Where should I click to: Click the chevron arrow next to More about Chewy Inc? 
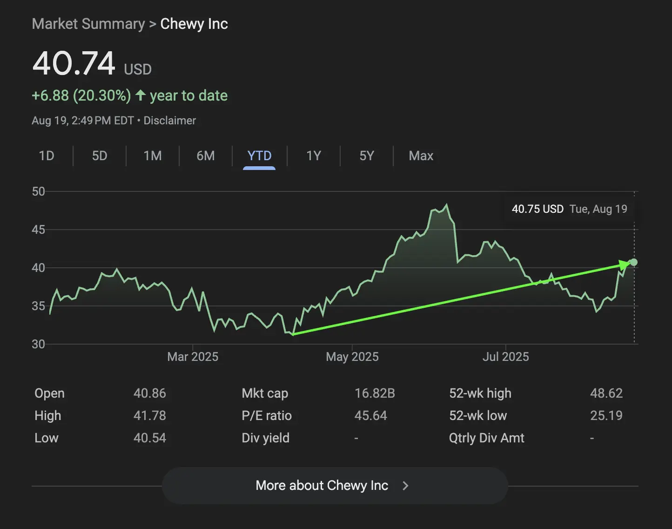(405, 486)
